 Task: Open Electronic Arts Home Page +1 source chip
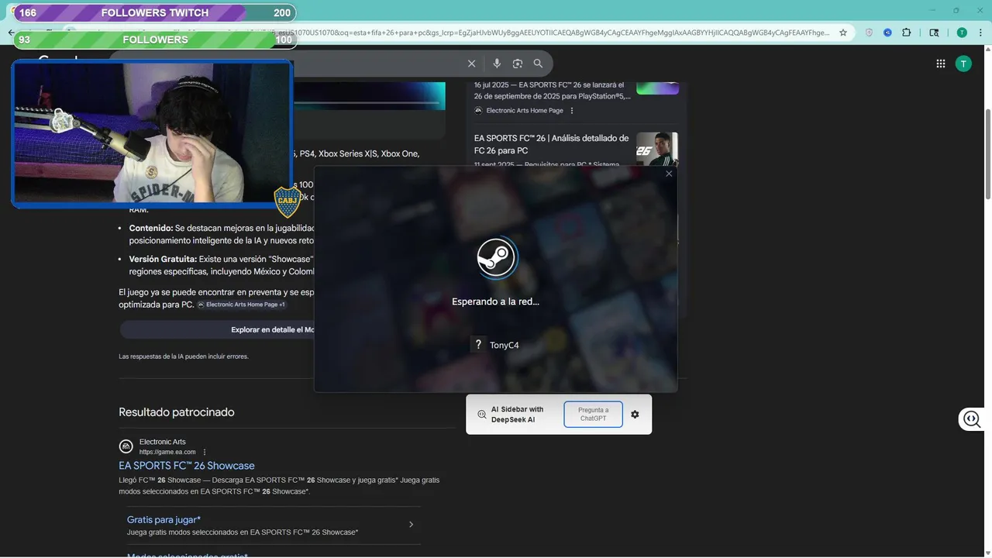(x=241, y=305)
